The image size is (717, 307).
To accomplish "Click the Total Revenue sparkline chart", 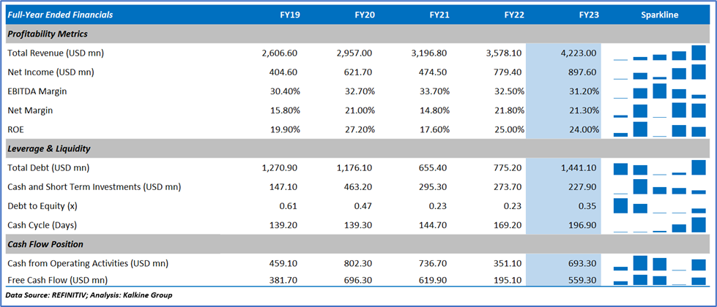I will 659,53.
